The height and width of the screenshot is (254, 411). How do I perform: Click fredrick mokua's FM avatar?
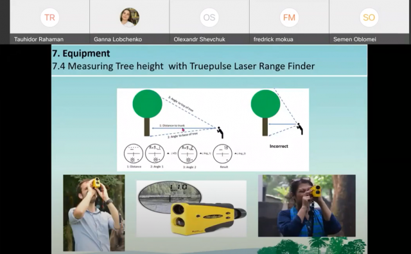[289, 17]
